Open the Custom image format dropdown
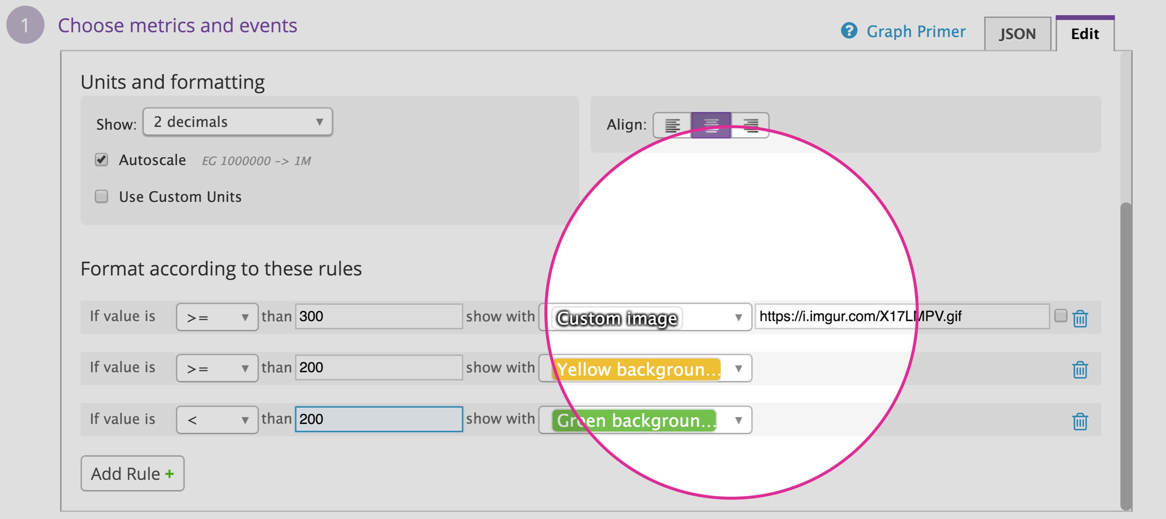This screenshot has width=1166, height=519. coord(645,317)
